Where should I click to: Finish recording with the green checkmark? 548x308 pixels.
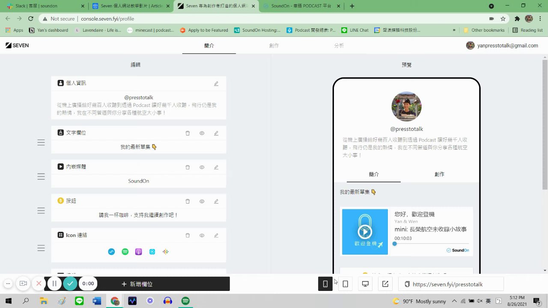[70, 283]
